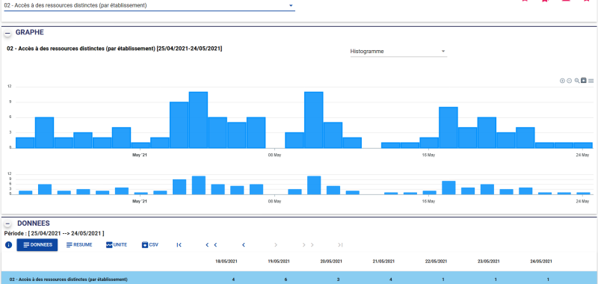Screen dimensions: 598x284
Task: Click the '02 - Accès à des ressources distinctes' selector field
Action: (149, 6)
